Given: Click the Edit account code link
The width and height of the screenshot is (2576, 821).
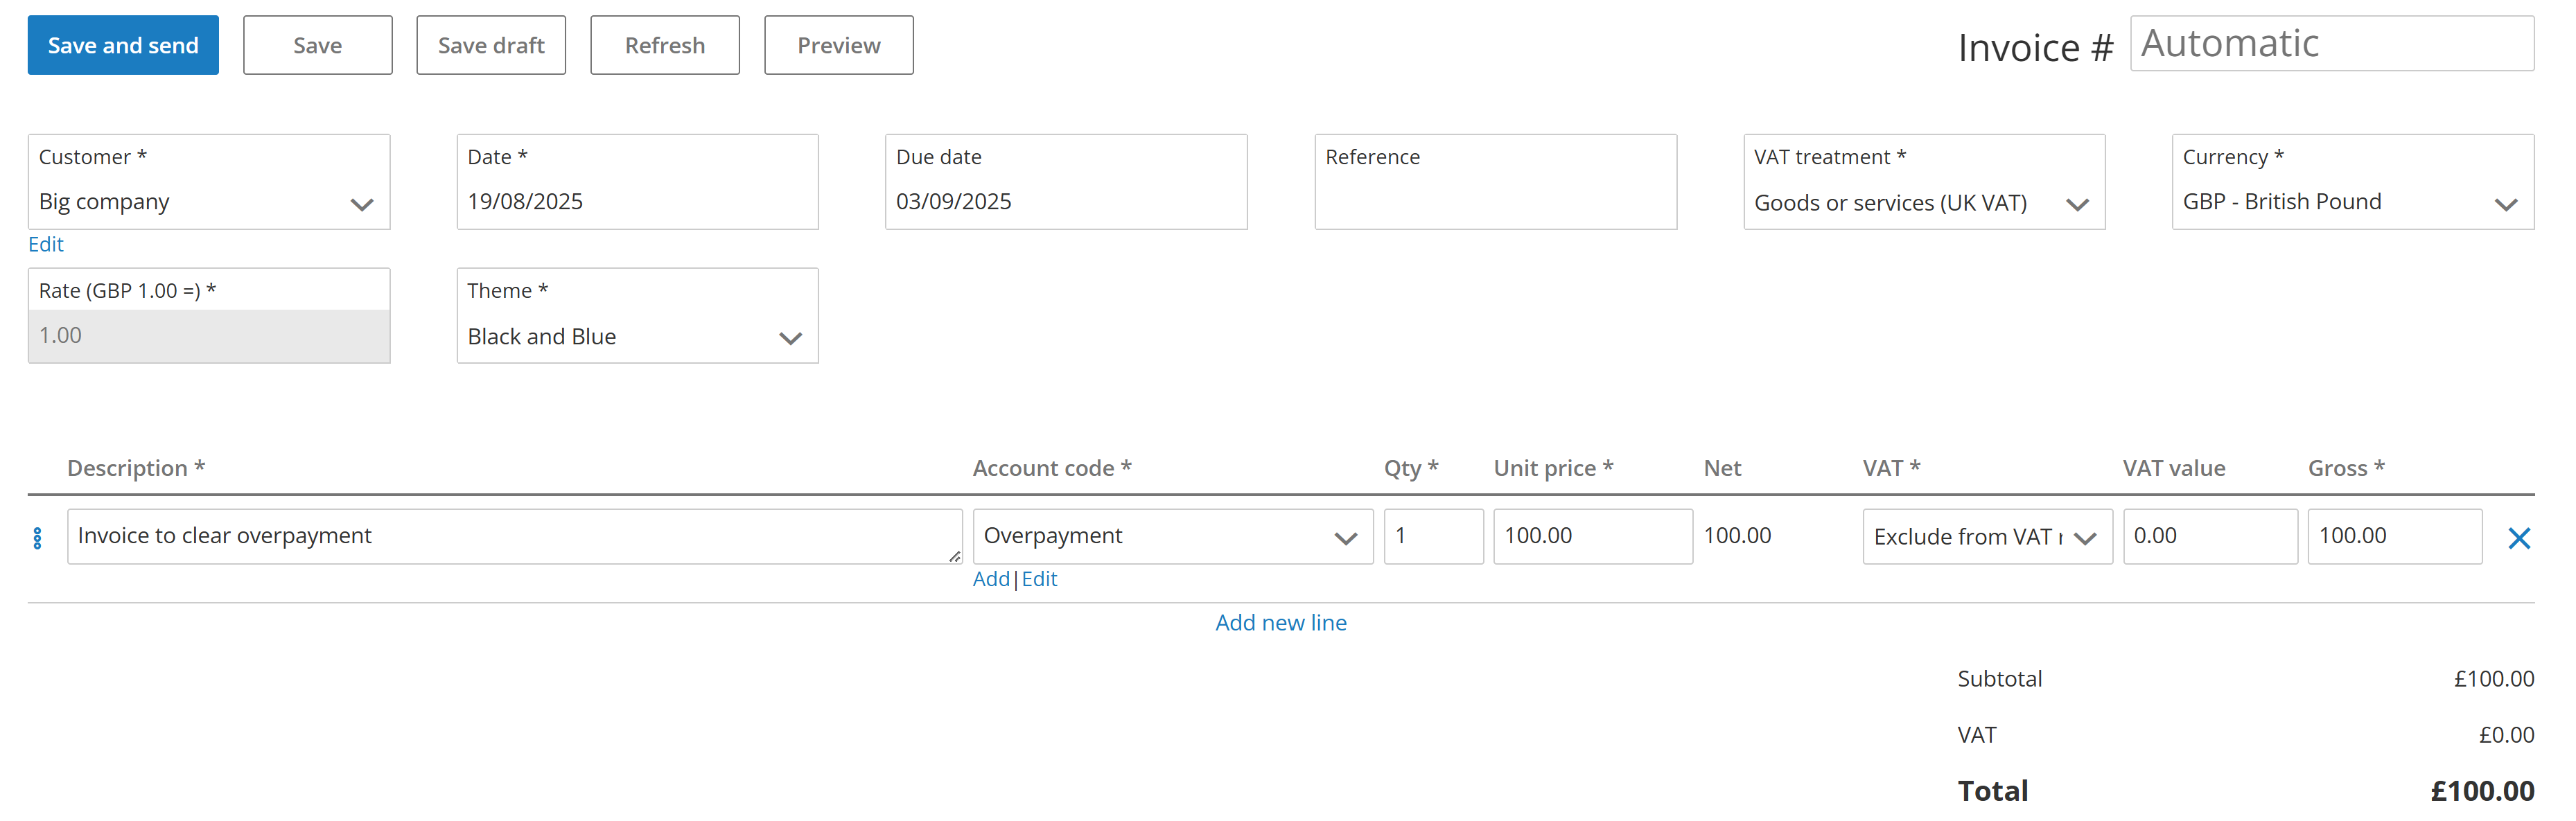Looking at the screenshot, I should [1039, 579].
